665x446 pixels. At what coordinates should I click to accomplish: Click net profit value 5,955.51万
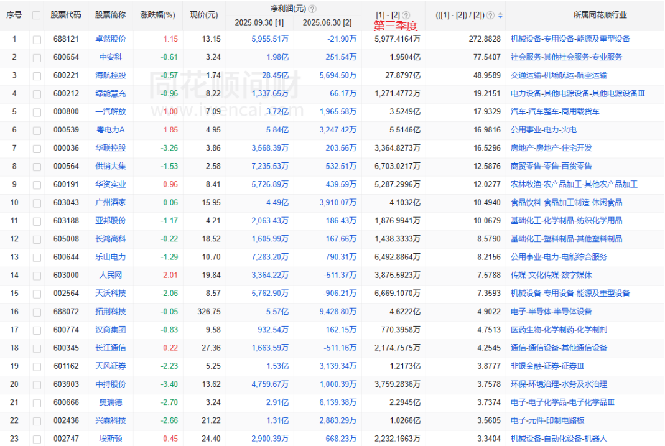pos(270,39)
